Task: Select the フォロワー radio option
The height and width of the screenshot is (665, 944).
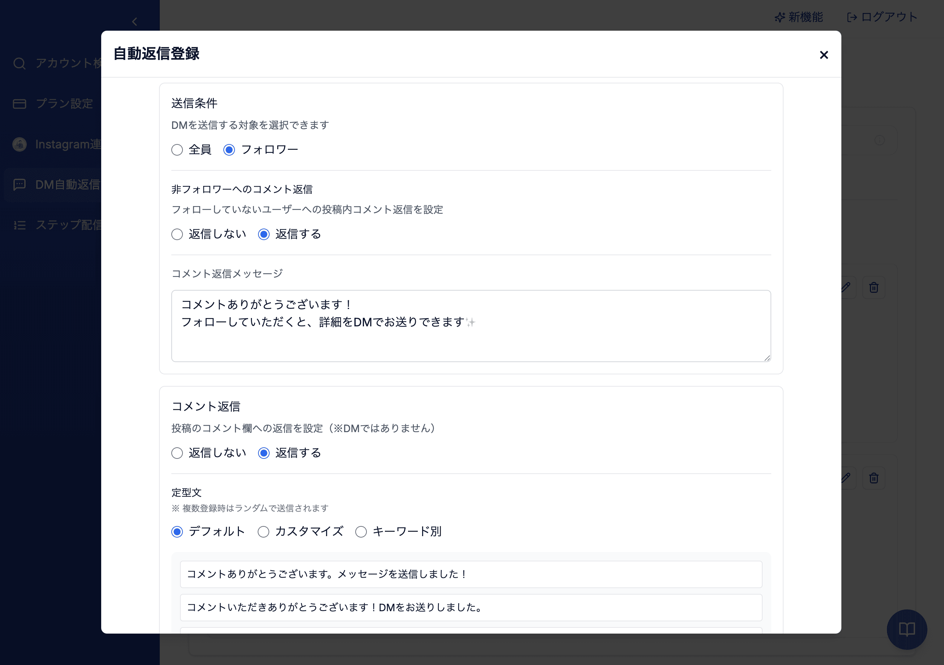Action: (229, 150)
